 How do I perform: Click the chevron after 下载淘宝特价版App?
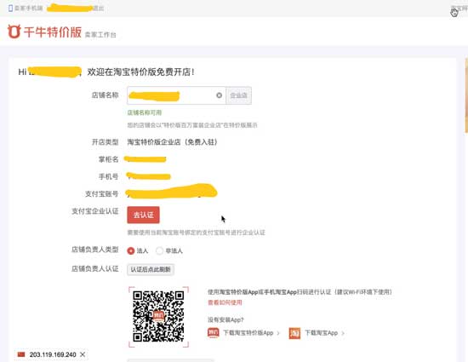click(278, 333)
